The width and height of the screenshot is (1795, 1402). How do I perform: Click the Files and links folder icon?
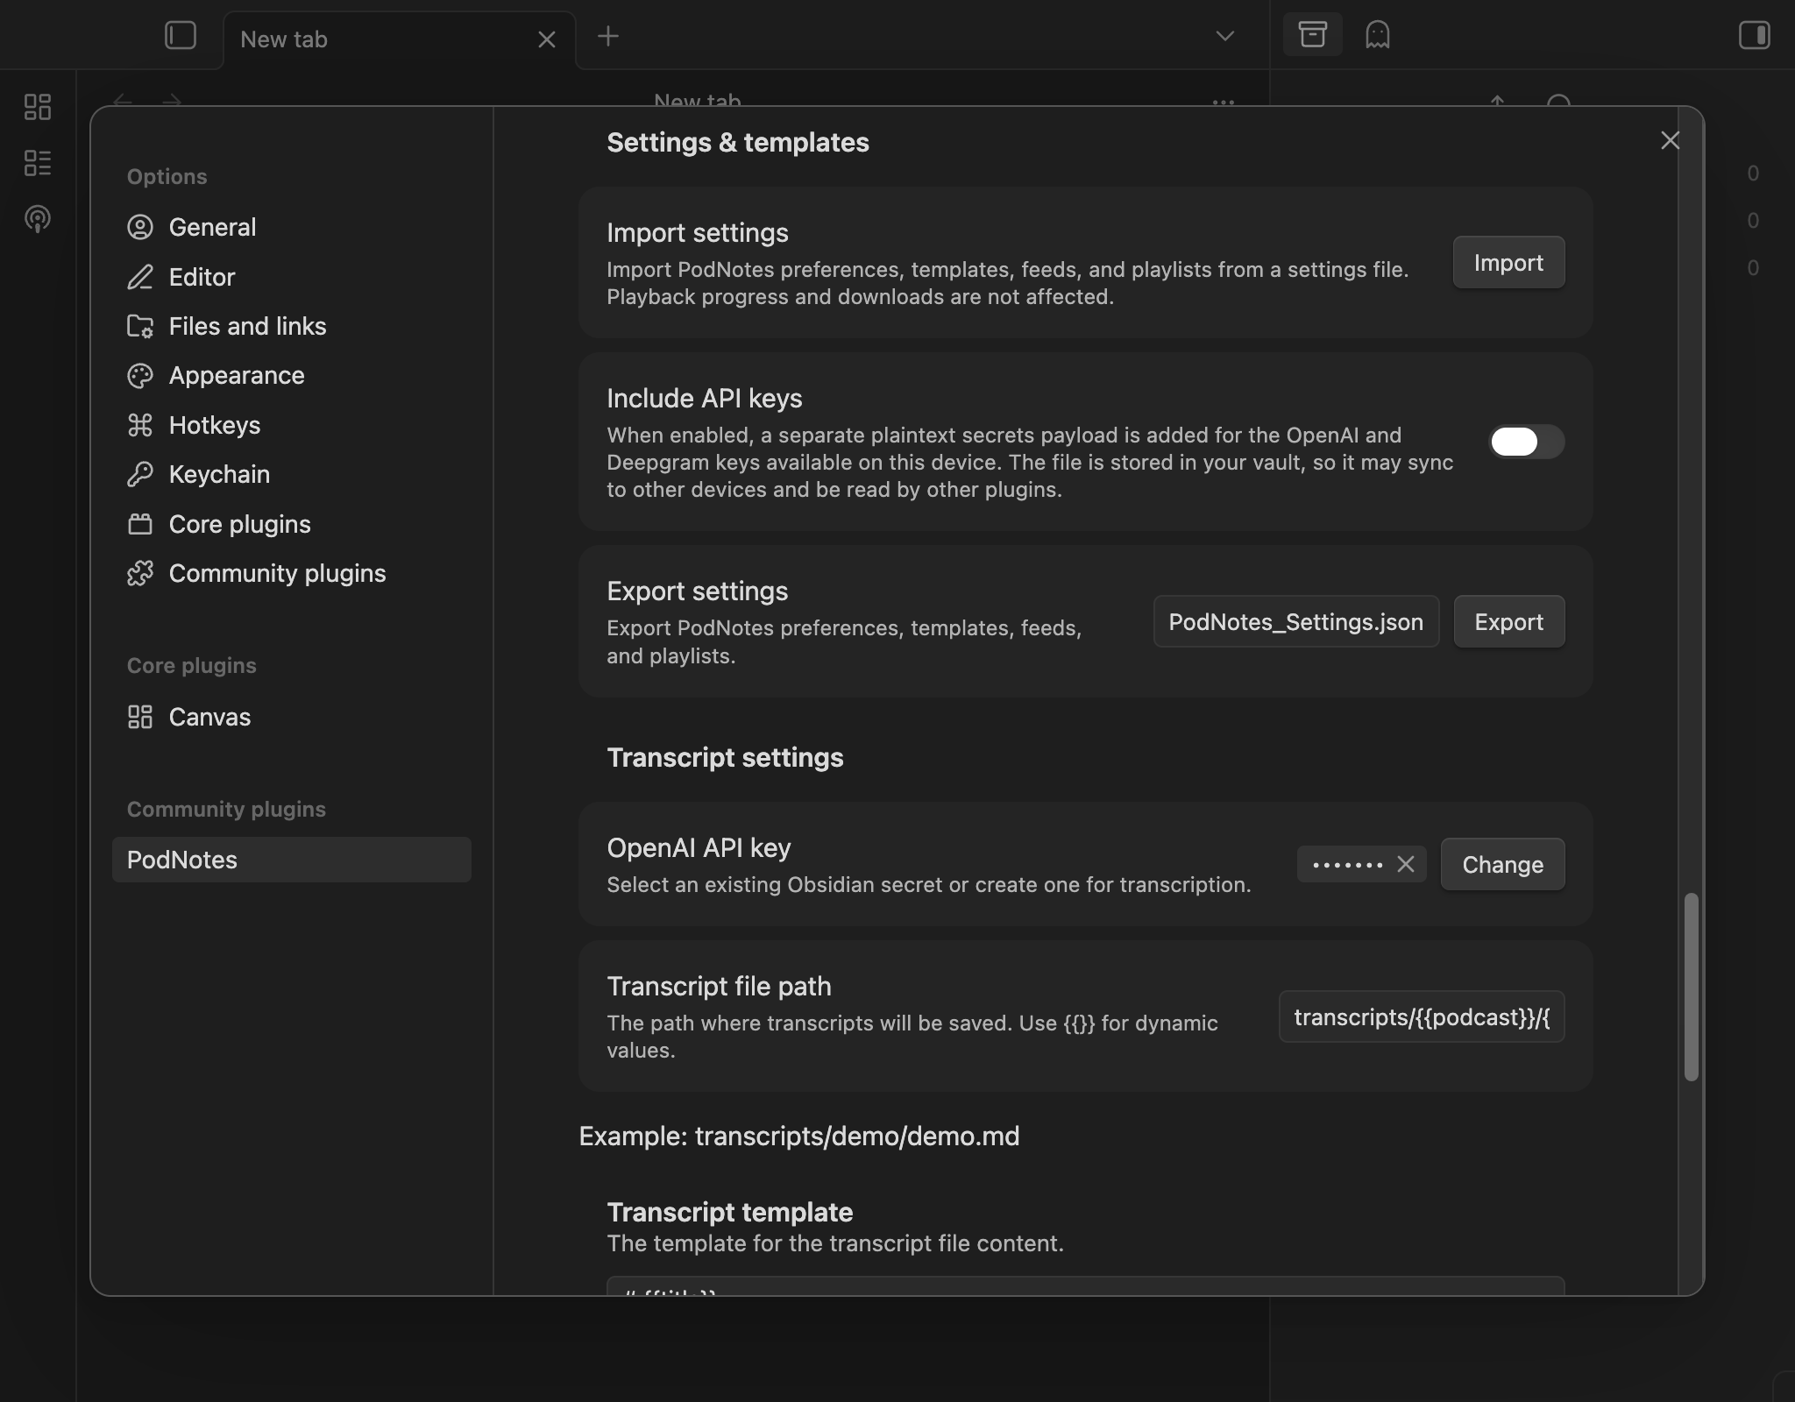pos(140,326)
